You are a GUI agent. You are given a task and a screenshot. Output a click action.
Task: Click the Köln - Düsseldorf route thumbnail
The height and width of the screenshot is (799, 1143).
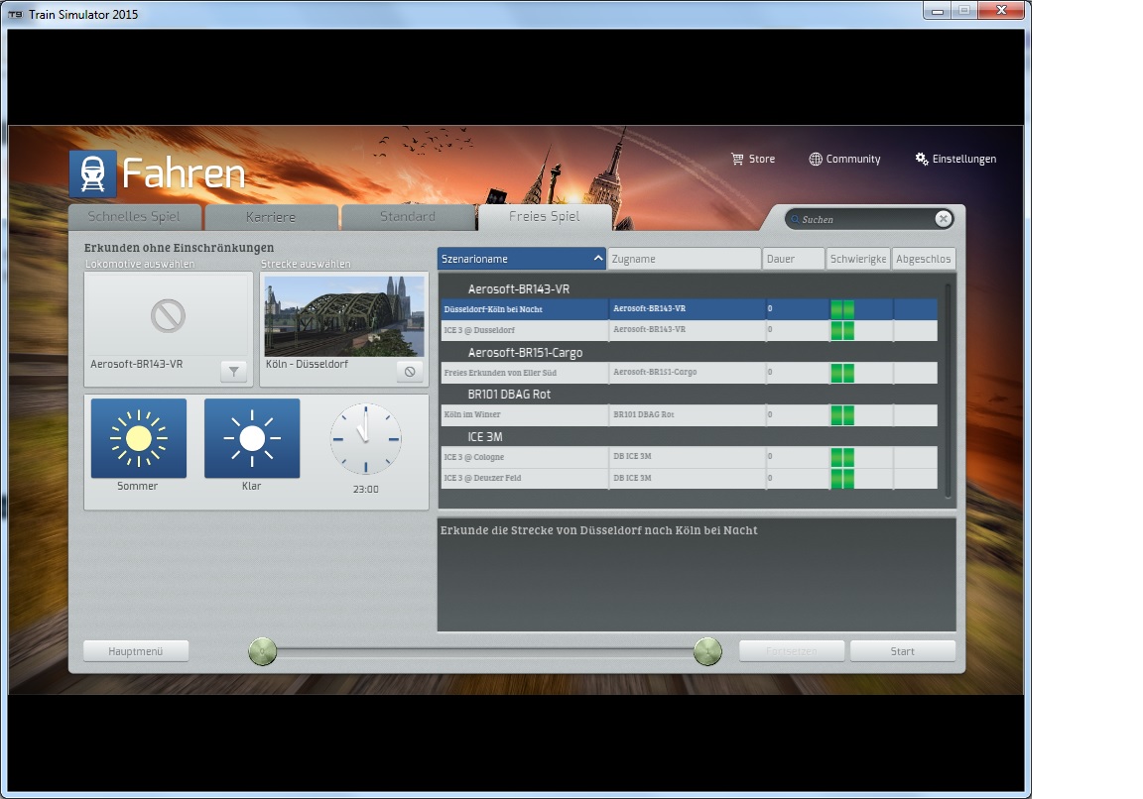pyautogui.click(x=344, y=316)
